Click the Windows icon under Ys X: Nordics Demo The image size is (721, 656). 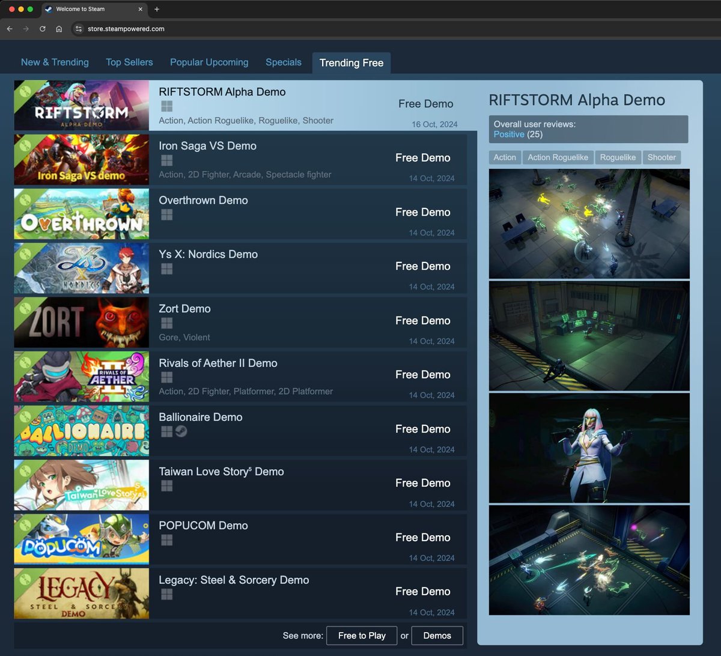point(167,269)
